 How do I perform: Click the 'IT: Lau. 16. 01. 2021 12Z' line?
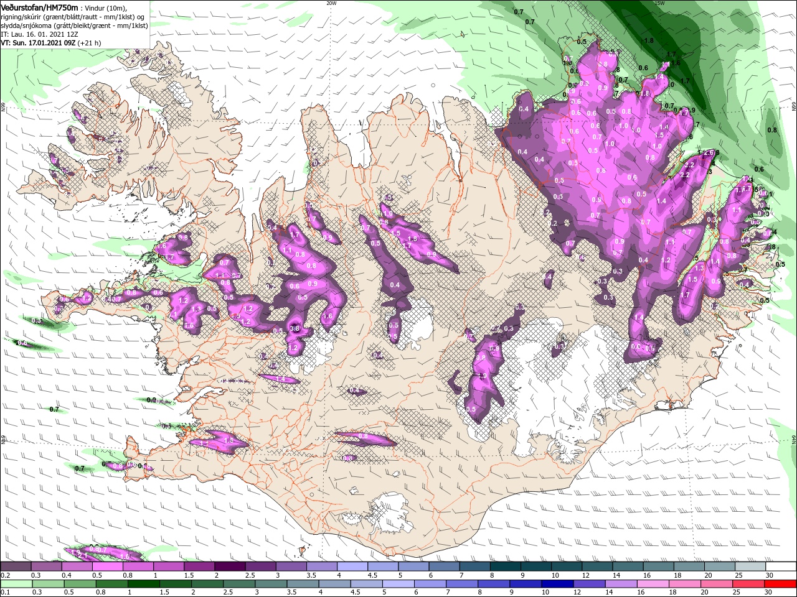click(40, 34)
